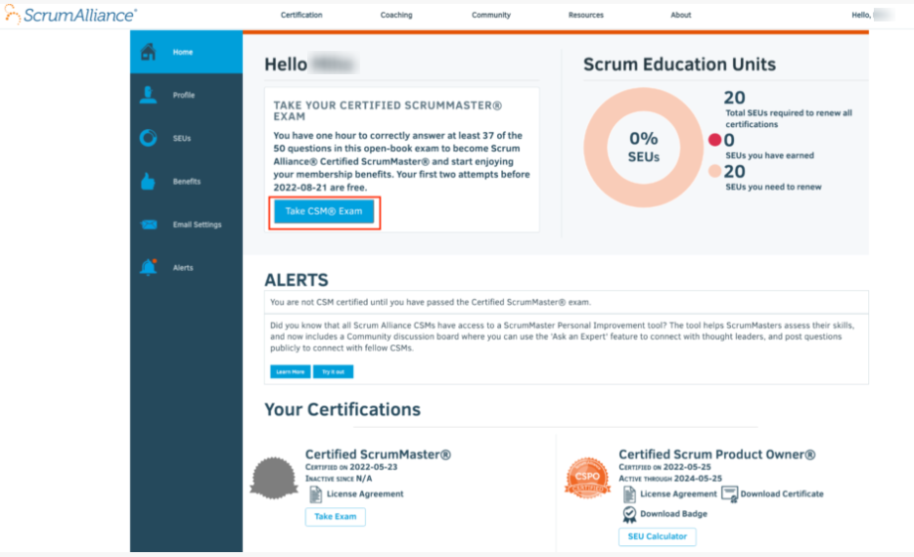Click 'Certified on 2022-05-23' text
This screenshot has width=914, height=557.
pyautogui.click(x=351, y=467)
